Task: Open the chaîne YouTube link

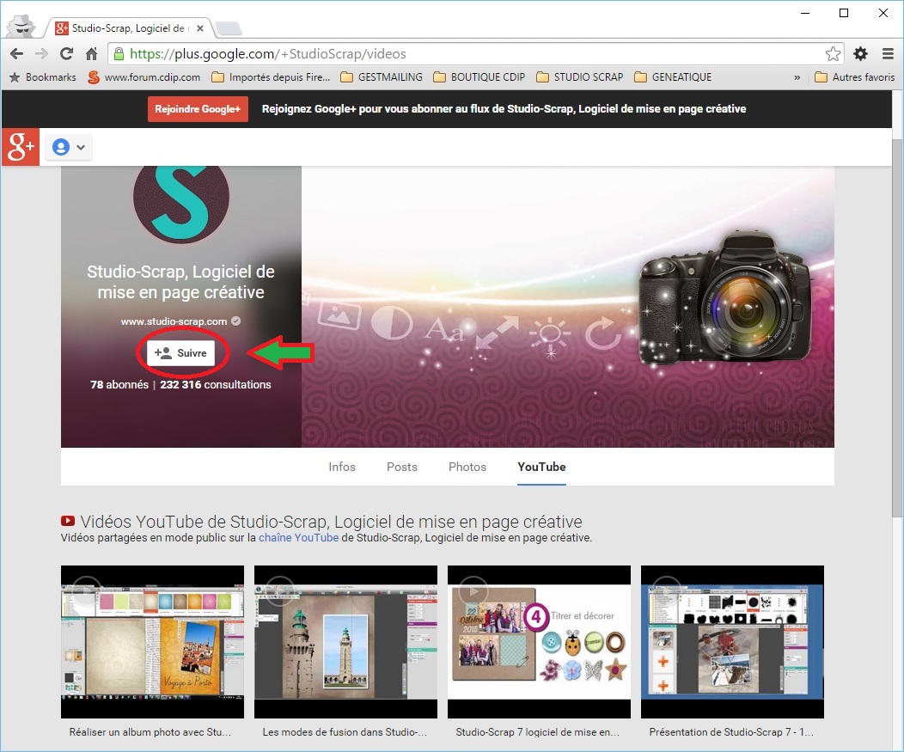Action: click(298, 537)
